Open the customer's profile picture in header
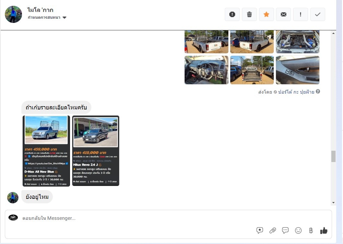The image size is (343, 244). 13,14
